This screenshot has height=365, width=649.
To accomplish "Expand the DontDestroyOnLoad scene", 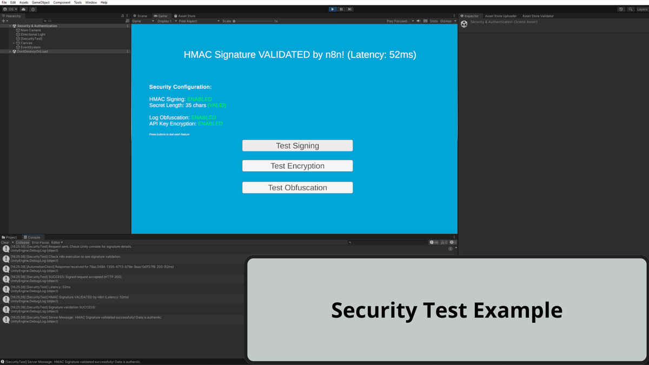I will (10, 52).
